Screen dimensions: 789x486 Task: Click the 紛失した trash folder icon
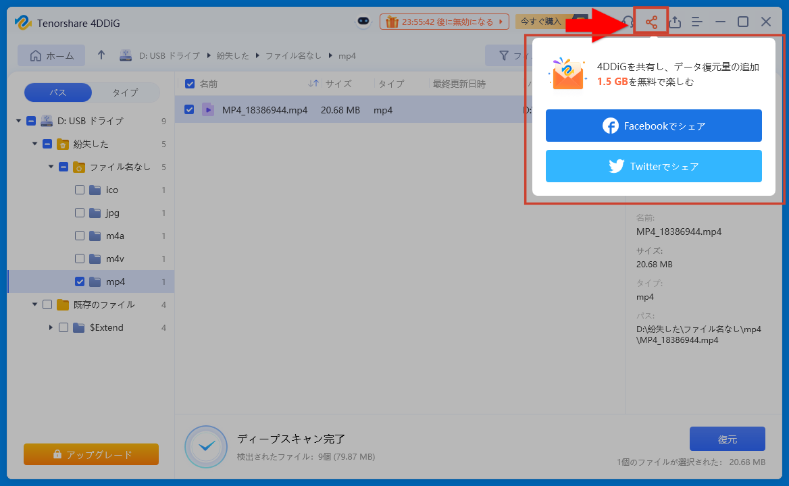tap(63, 144)
